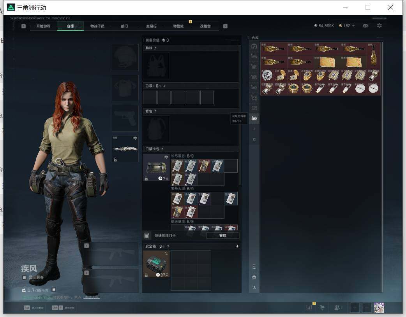Click the sort icon at stash sidebar bottom
This screenshot has height=317, width=406.
coord(254,287)
